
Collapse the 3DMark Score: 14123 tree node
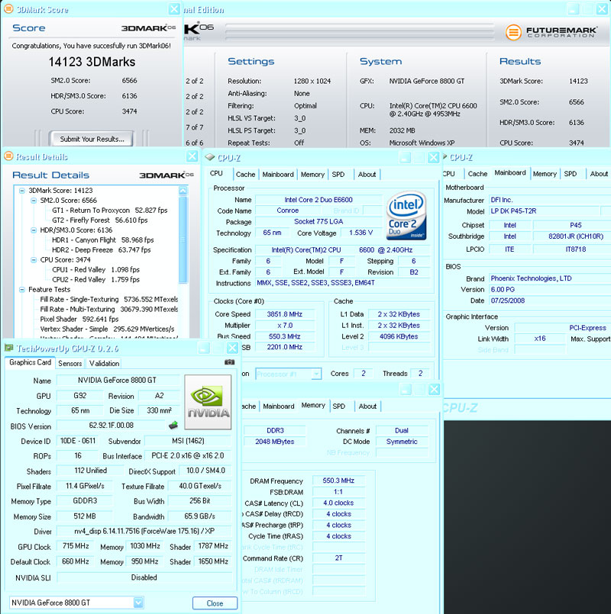pyautogui.click(x=22, y=191)
